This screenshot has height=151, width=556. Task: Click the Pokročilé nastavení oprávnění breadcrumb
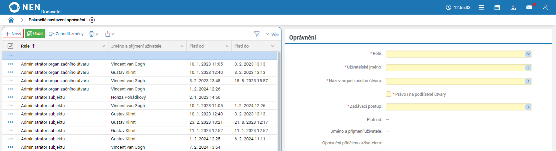(x=57, y=20)
